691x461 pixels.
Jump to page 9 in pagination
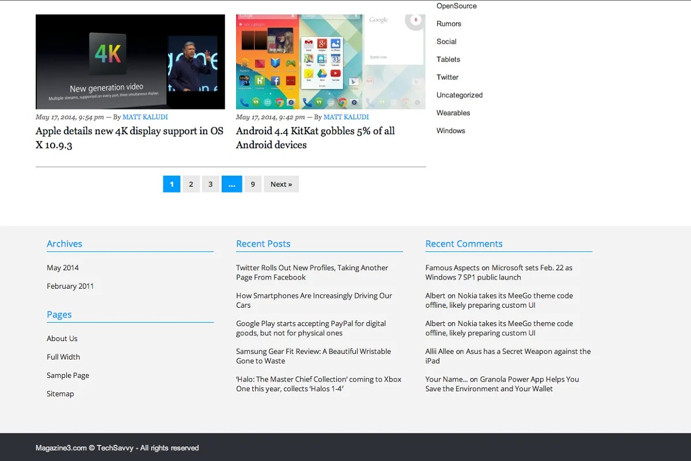(252, 184)
